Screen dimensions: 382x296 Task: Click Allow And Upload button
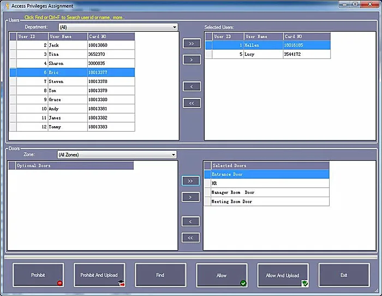point(283,275)
